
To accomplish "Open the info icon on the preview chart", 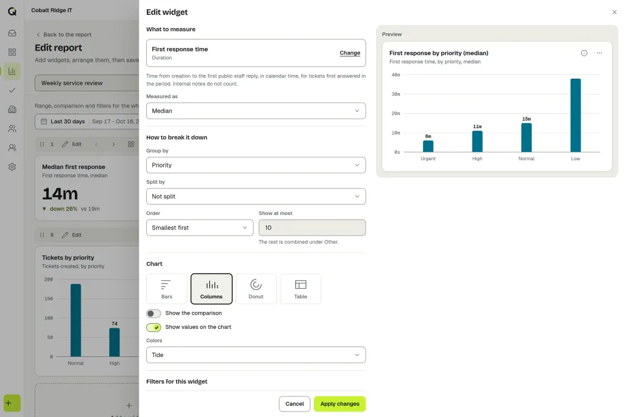I will click(x=584, y=53).
